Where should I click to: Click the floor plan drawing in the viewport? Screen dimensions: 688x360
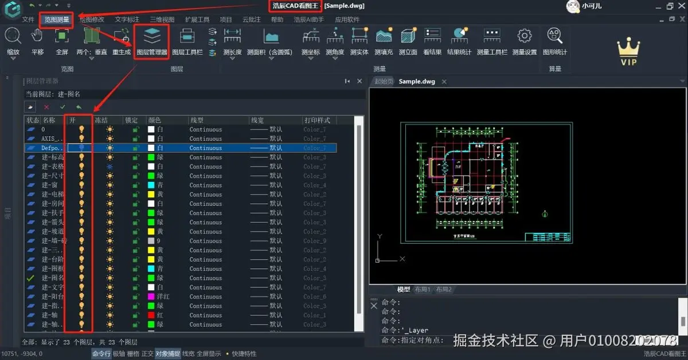point(487,183)
